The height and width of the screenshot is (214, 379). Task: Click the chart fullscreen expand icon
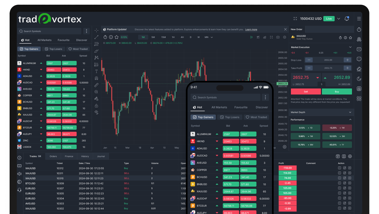(271, 37)
